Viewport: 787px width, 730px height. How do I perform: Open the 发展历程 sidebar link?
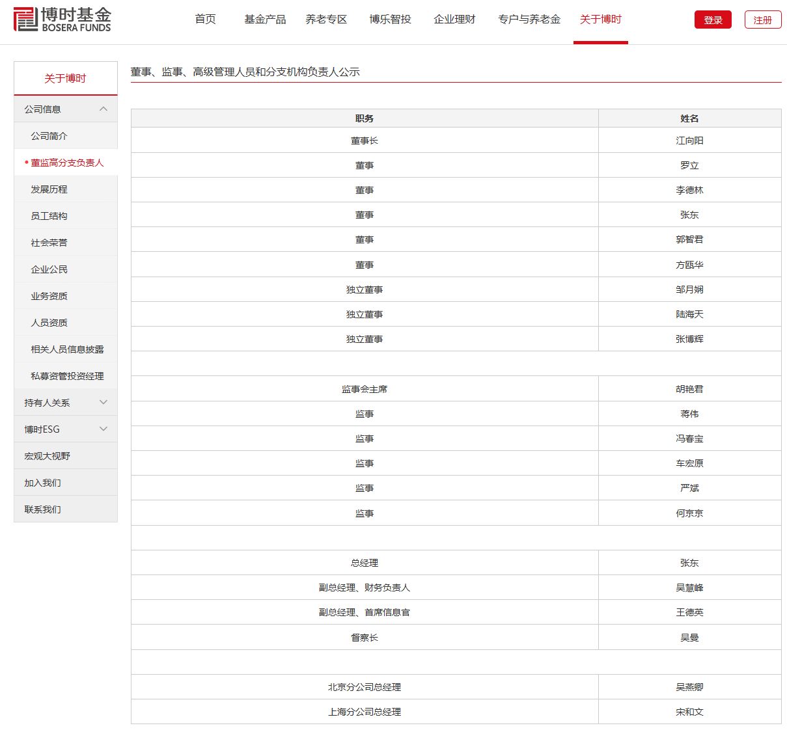click(x=49, y=189)
